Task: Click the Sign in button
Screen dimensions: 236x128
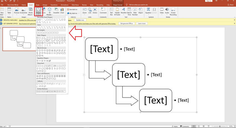Action: (x=209, y=1)
